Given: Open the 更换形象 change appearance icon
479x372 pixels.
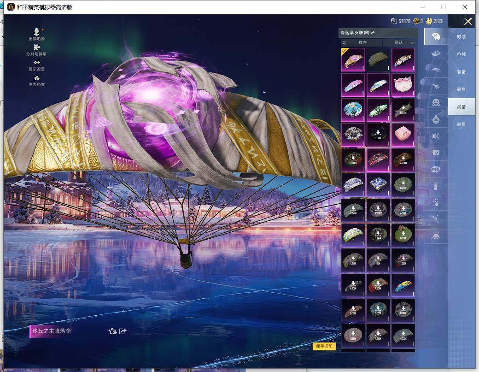Looking at the screenshot, I should coord(37,34).
